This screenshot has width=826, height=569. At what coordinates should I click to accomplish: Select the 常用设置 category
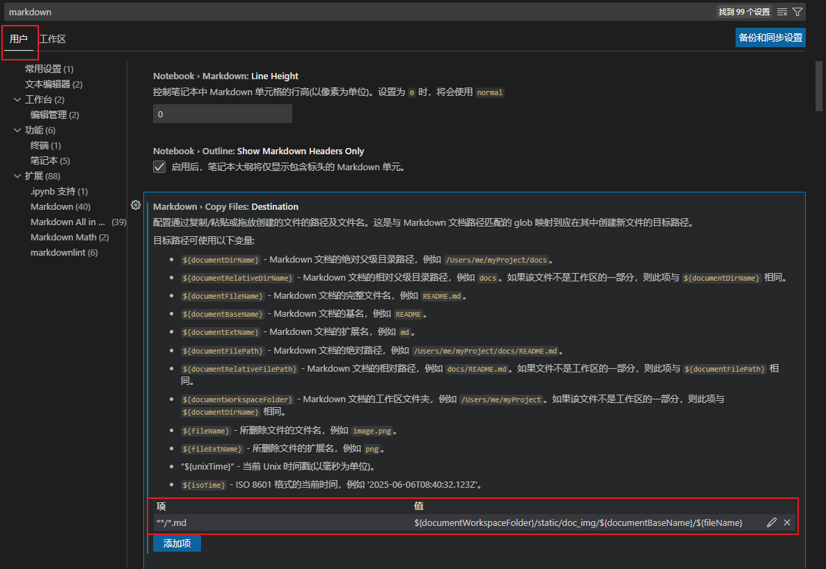[x=43, y=69]
